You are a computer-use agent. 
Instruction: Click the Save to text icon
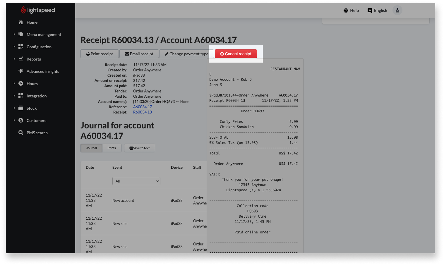click(x=131, y=148)
